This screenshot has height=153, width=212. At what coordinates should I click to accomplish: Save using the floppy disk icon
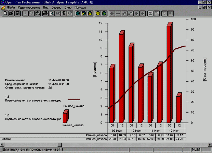[17, 13]
